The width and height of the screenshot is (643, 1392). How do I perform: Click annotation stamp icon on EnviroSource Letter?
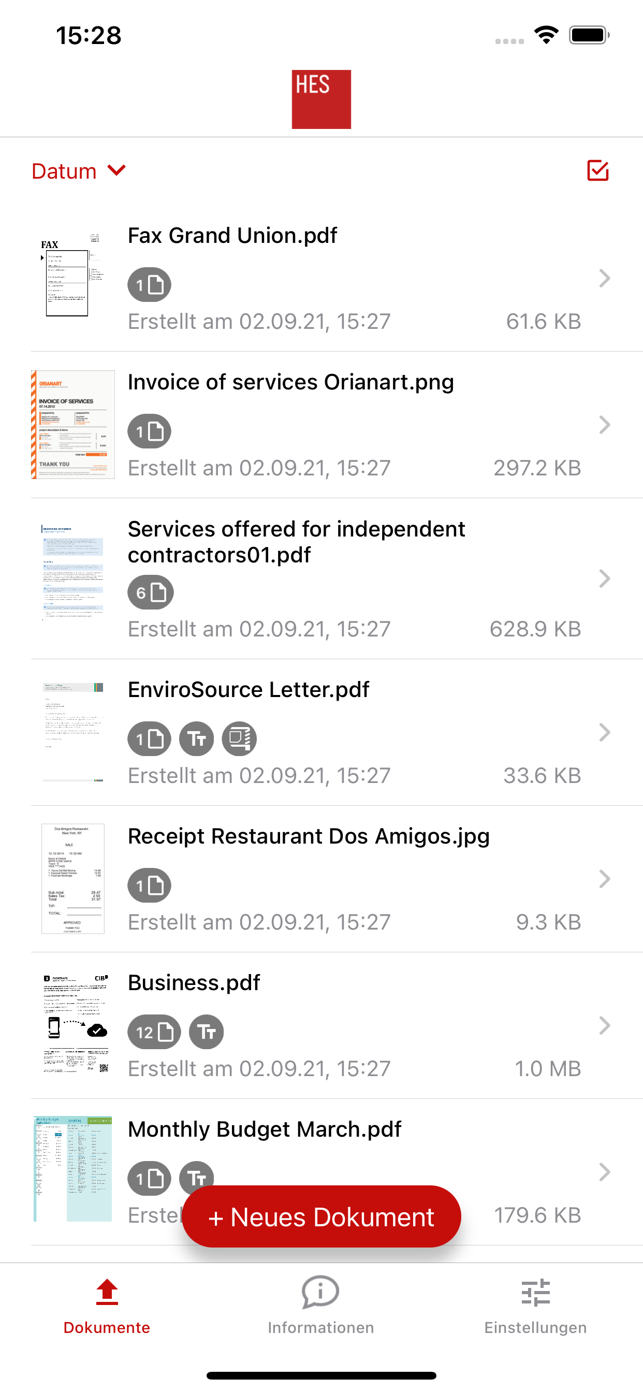(x=239, y=738)
